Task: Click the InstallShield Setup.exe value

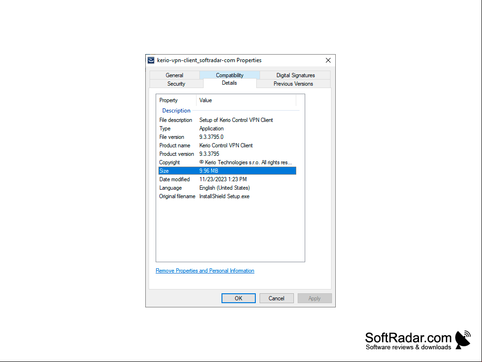Action: pyautogui.click(x=224, y=196)
